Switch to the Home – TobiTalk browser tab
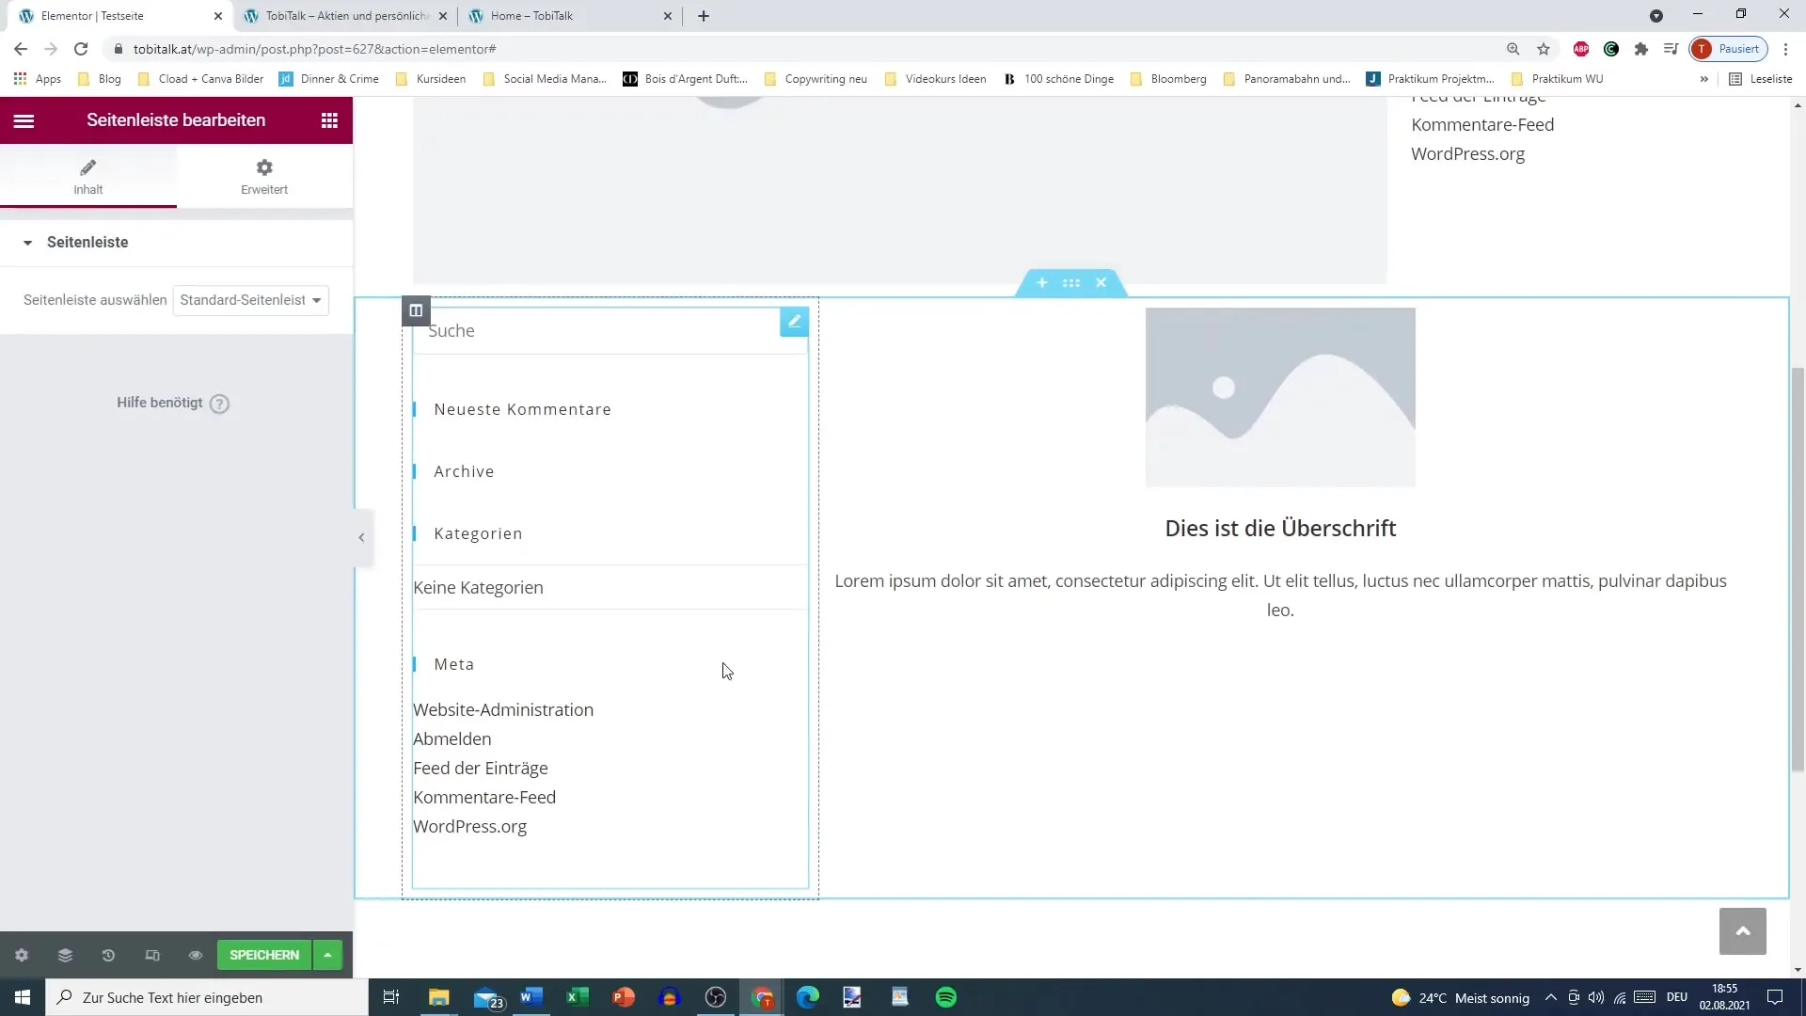Viewport: 1806px width, 1016px height. click(x=569, y=16)
